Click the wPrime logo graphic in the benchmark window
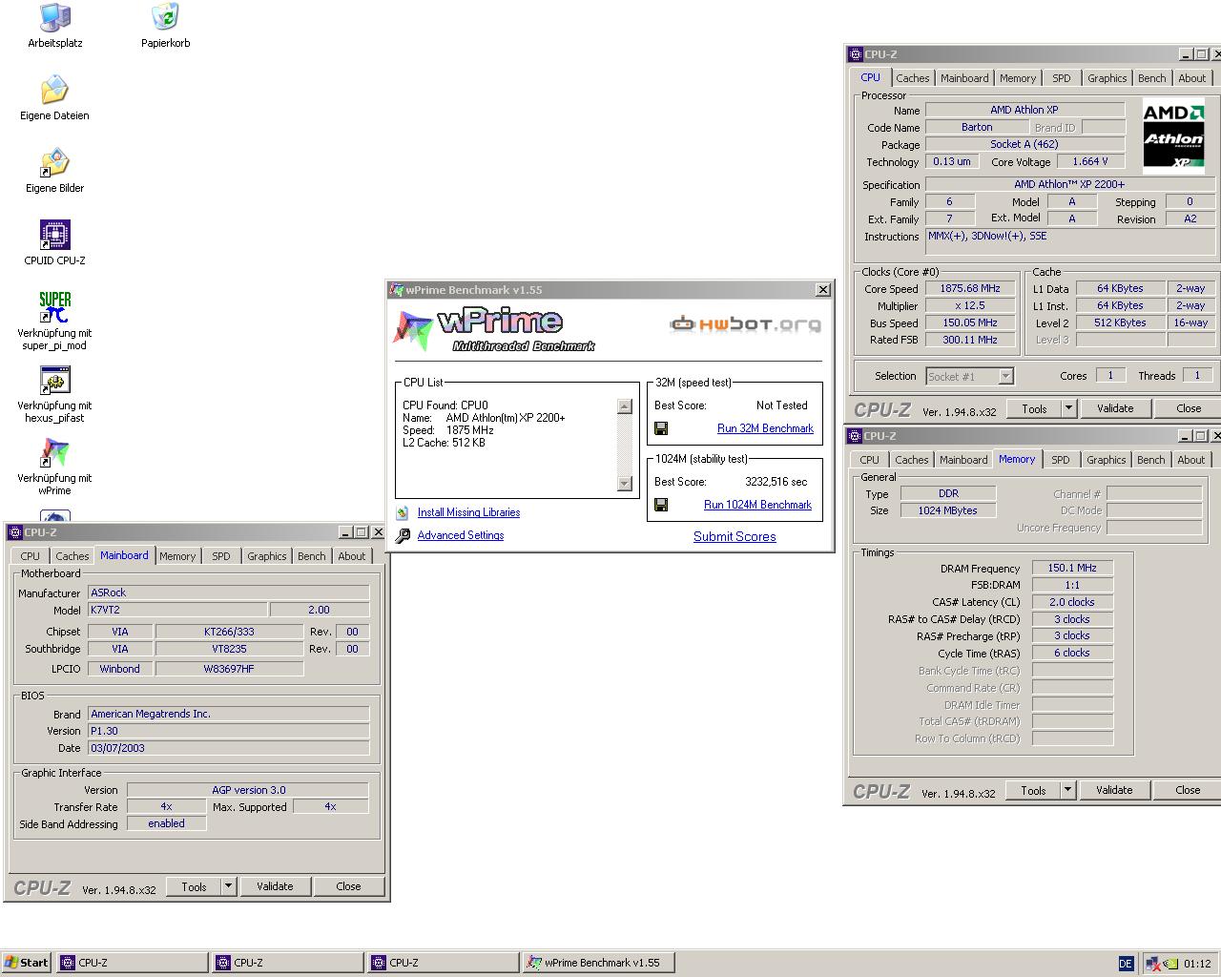Viewport: 1221px width, 977px height. click(x=494, y=330)
